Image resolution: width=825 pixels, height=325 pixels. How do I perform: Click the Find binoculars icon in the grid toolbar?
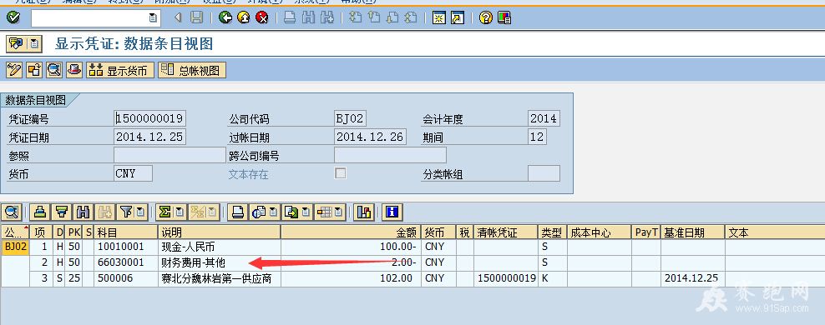[84, 212]
